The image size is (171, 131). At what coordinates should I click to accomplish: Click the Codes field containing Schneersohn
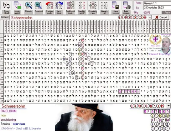pos(81,17)
